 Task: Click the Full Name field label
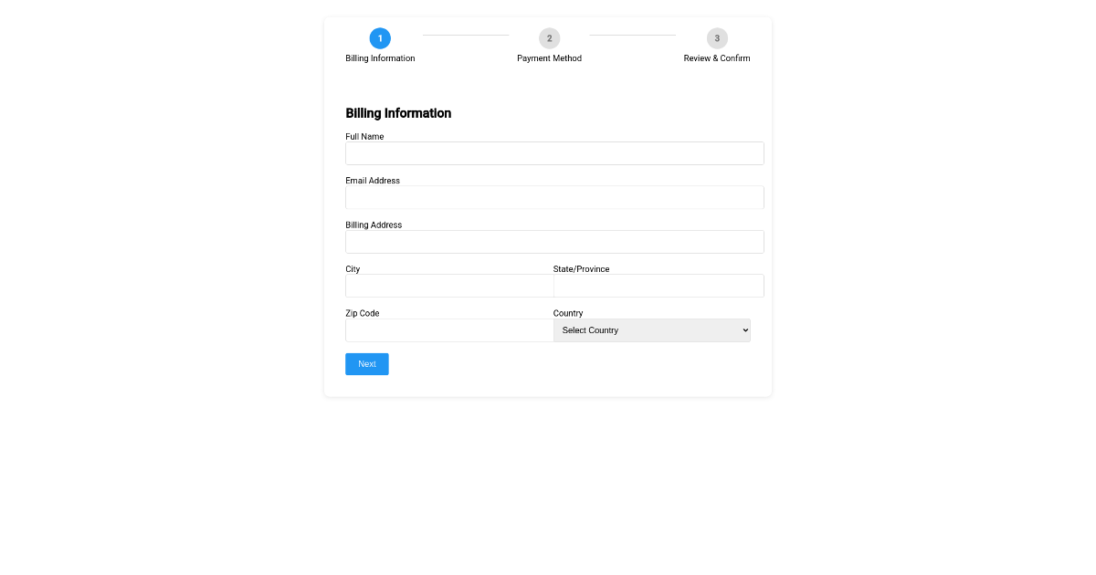point(364,137)
